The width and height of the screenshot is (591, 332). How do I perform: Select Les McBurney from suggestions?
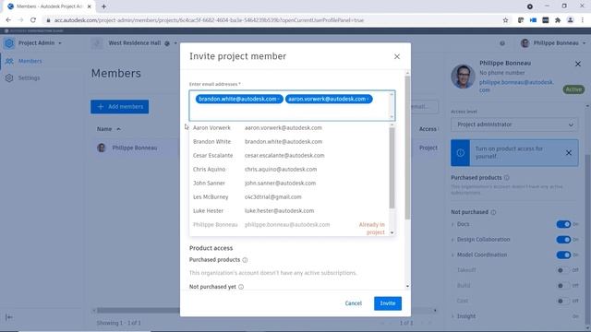[x=289, y=196]
